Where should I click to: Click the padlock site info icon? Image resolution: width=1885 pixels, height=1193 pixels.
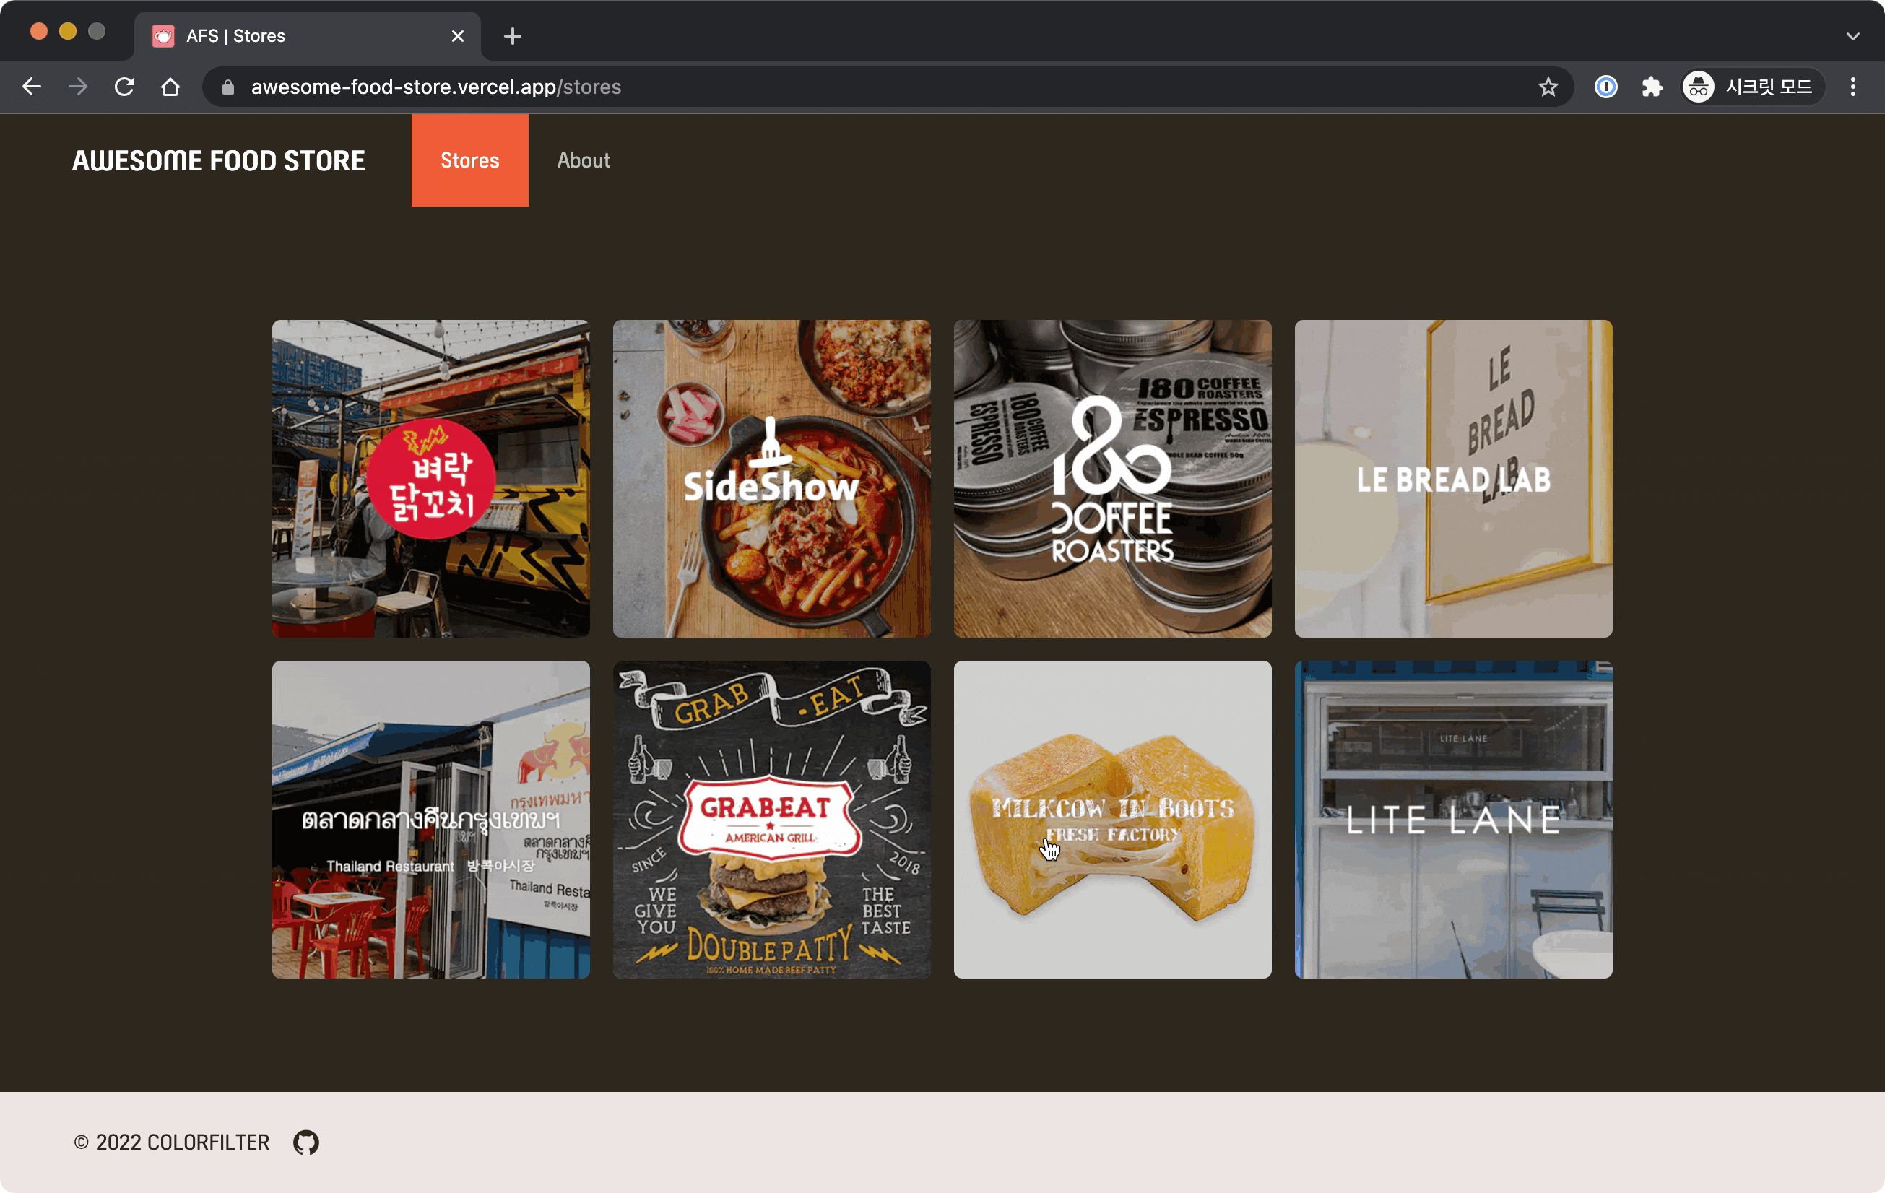click(227, 87)
